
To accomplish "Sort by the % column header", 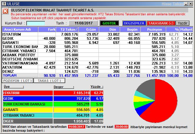I will click(173, 29).
